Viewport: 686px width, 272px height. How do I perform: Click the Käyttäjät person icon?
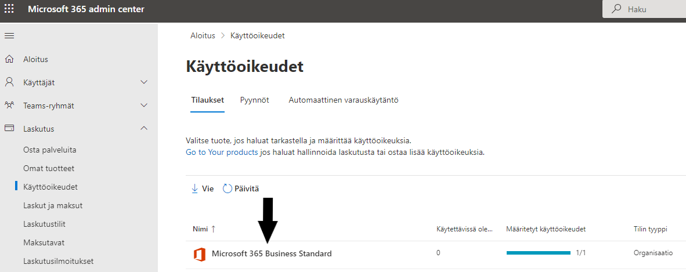[9, 82]
